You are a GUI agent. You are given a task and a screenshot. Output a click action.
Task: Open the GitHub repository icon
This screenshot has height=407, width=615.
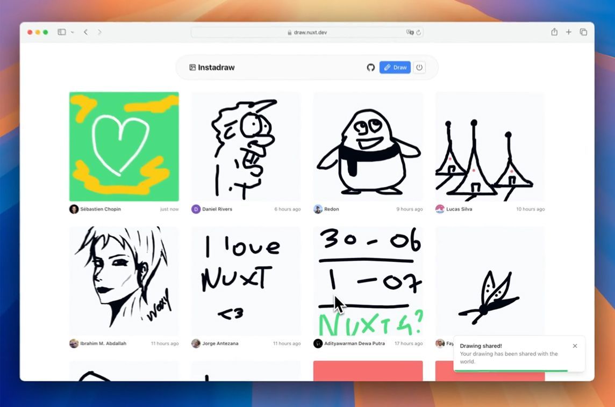370,67
